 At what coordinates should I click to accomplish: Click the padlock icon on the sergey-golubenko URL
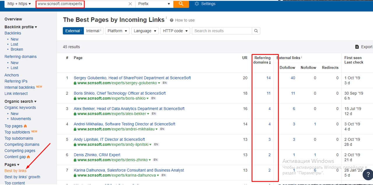76,82
